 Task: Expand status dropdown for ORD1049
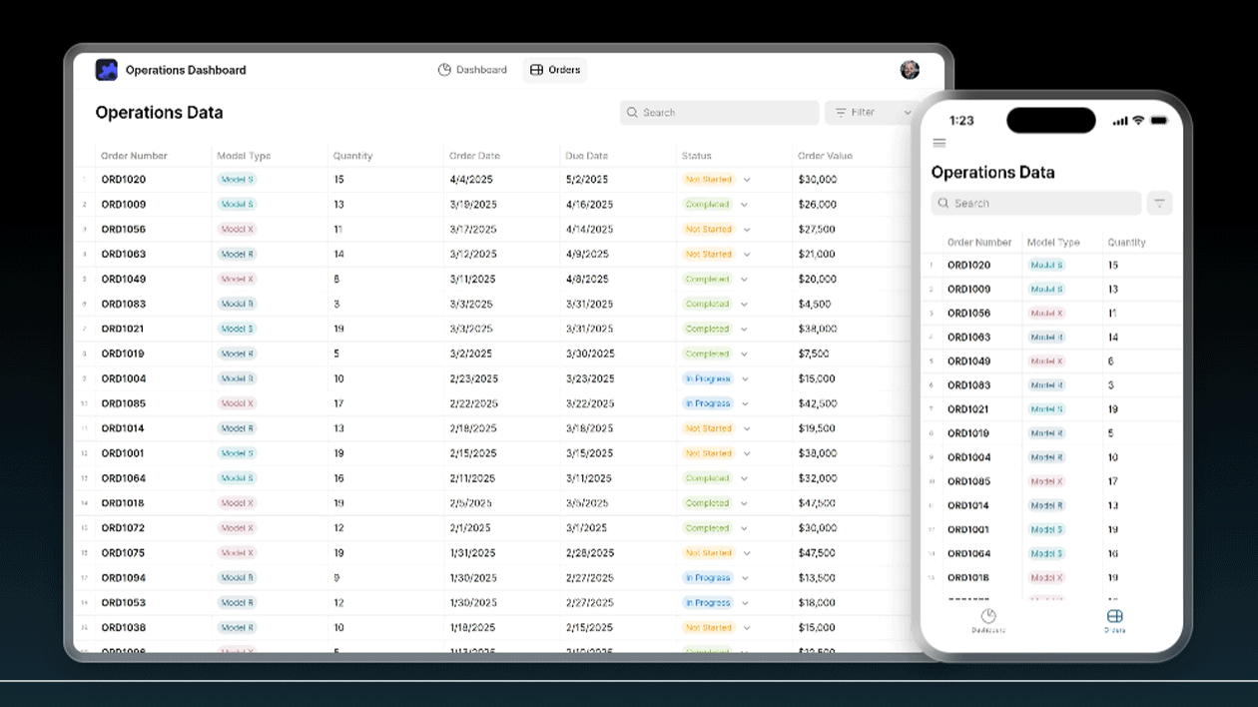click(745, 280)
